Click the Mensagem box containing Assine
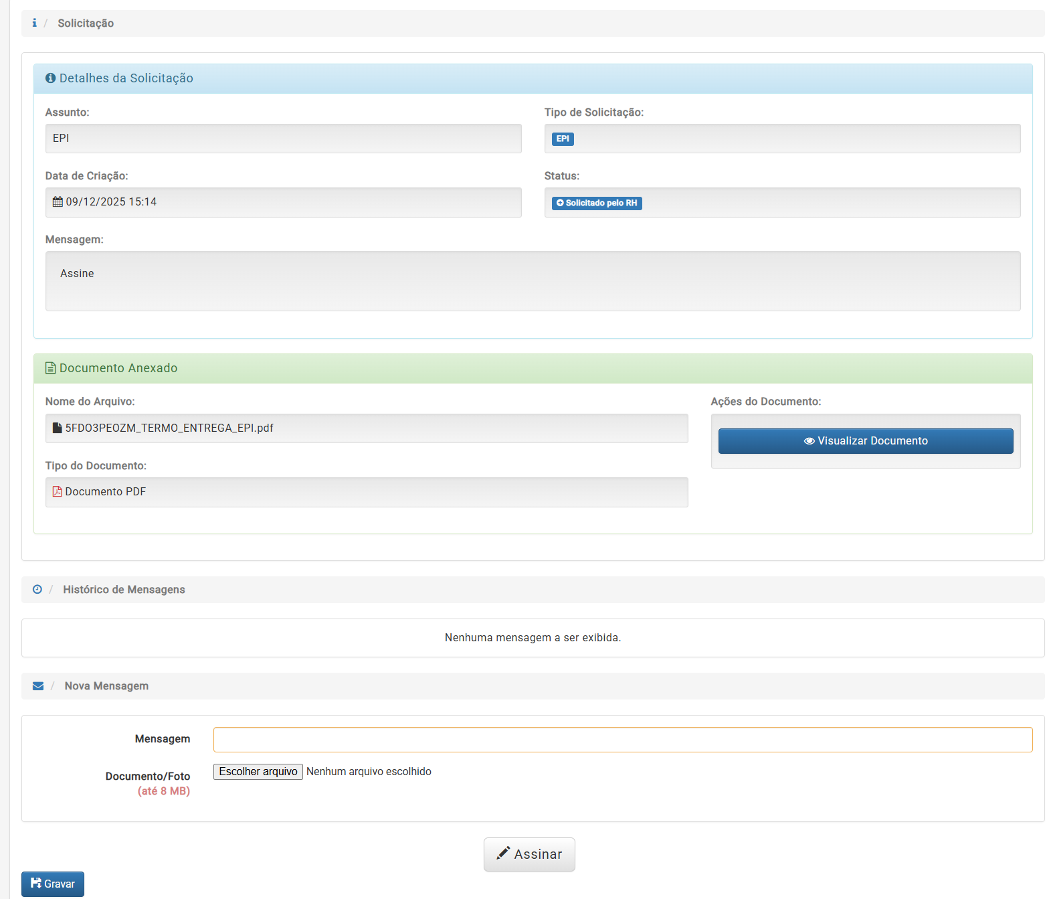The width and height of the screenshot is (1047, 899). pos(533,281)
